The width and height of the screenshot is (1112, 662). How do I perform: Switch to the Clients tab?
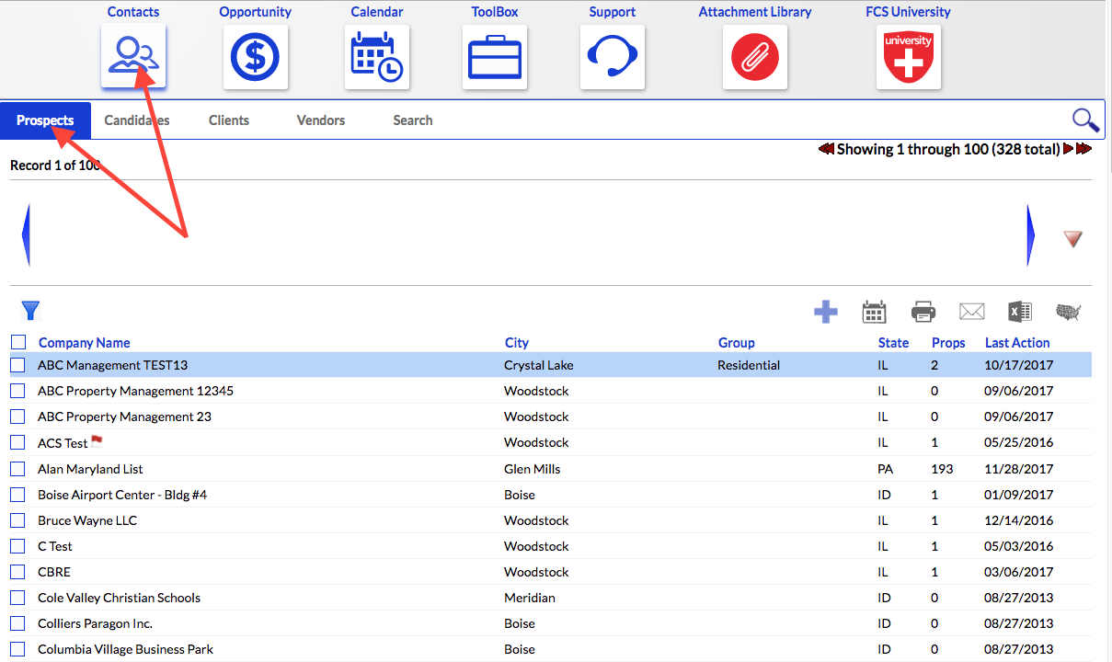pyautogui.click(x=229, y=120)
